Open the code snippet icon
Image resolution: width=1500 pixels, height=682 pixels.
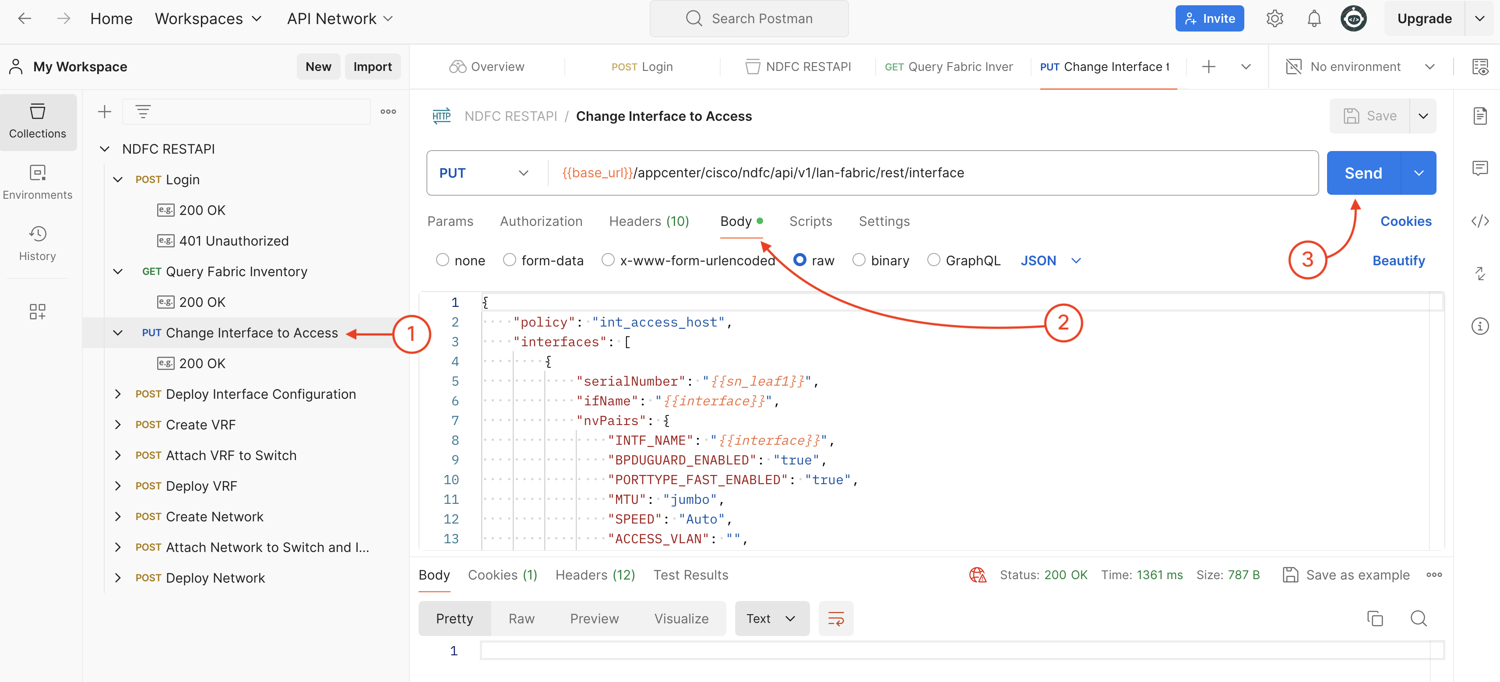pyautogui.click(x=1479, y=221)
